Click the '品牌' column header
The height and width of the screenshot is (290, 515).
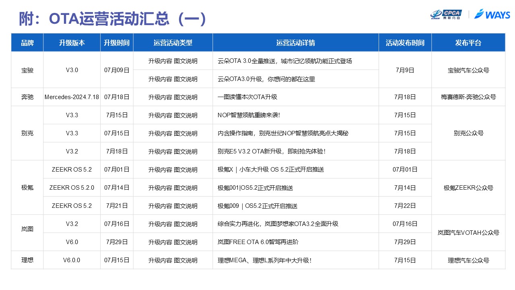coord(27,43)
